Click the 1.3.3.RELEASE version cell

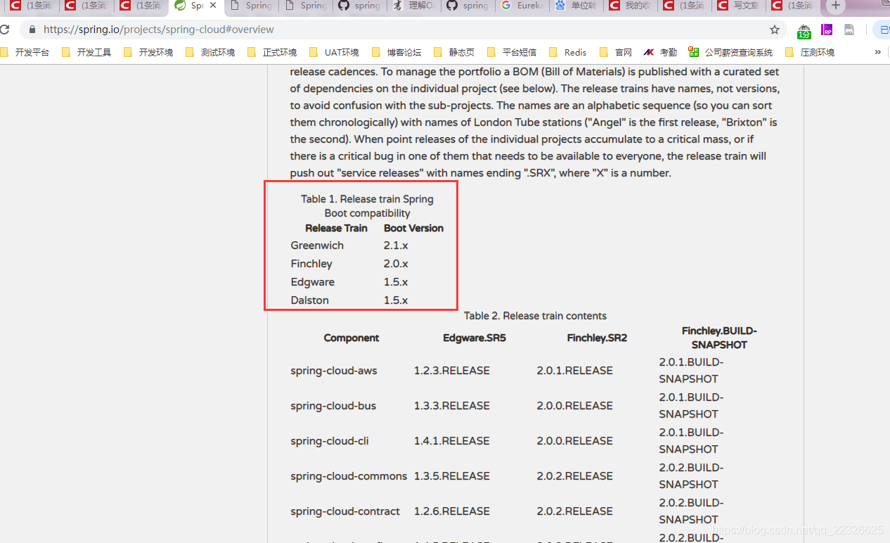point(452,406)
